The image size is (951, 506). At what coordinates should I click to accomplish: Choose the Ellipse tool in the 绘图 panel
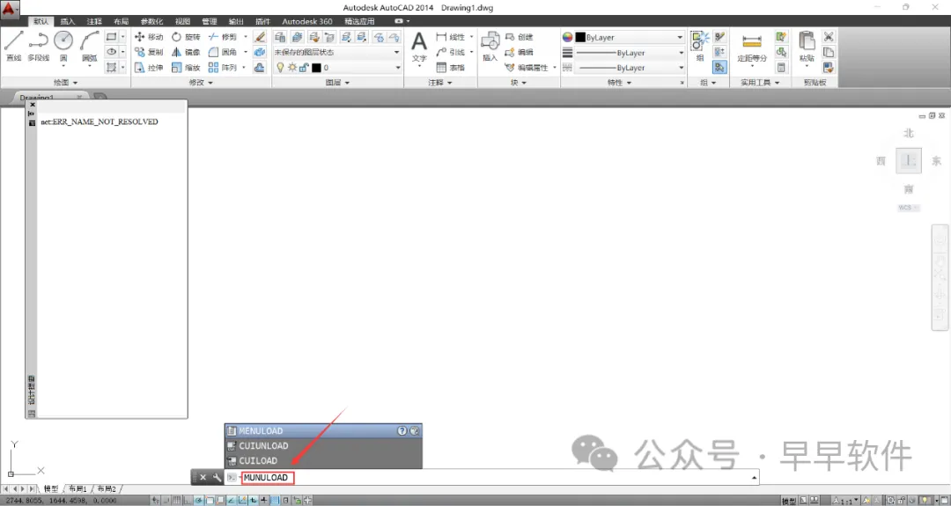111,52
